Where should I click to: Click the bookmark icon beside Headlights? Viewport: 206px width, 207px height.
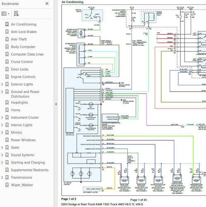click(7, 103)
